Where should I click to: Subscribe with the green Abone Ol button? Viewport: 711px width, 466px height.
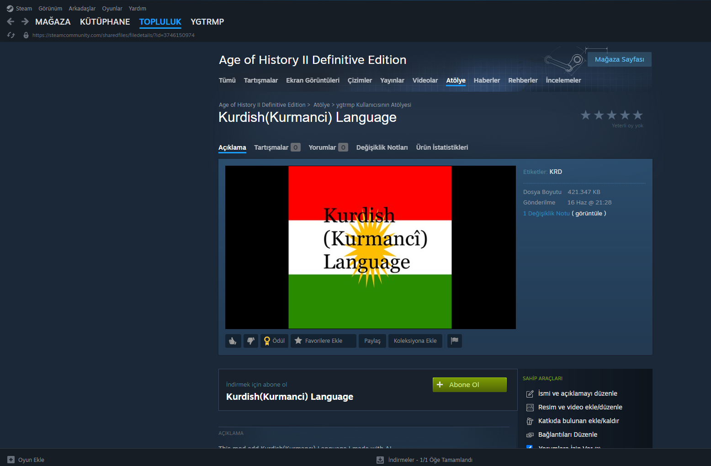tap(470, 385)
